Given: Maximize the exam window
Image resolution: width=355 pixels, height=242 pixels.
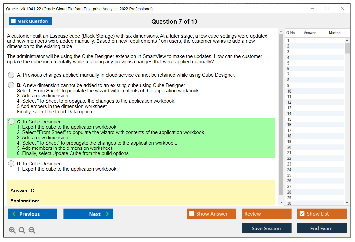Looking at the screenshot, I should click(x=327, y=9).
